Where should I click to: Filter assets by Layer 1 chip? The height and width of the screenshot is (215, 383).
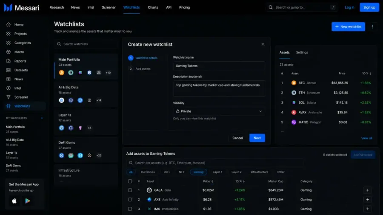217,172
